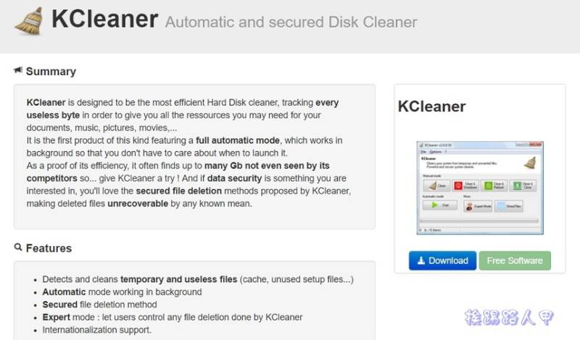Click the progress bar in preview window

tap(479, 221)
